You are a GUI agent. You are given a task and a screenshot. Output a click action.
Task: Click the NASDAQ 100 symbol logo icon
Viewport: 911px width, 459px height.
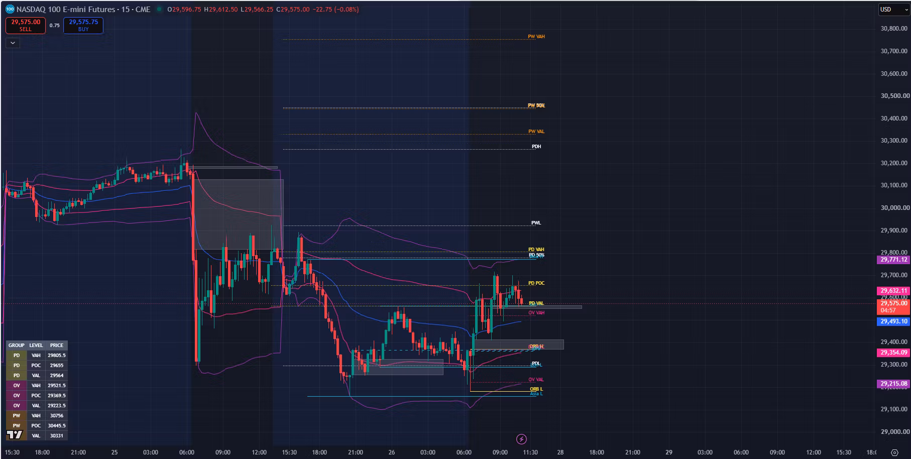(10, 9)
